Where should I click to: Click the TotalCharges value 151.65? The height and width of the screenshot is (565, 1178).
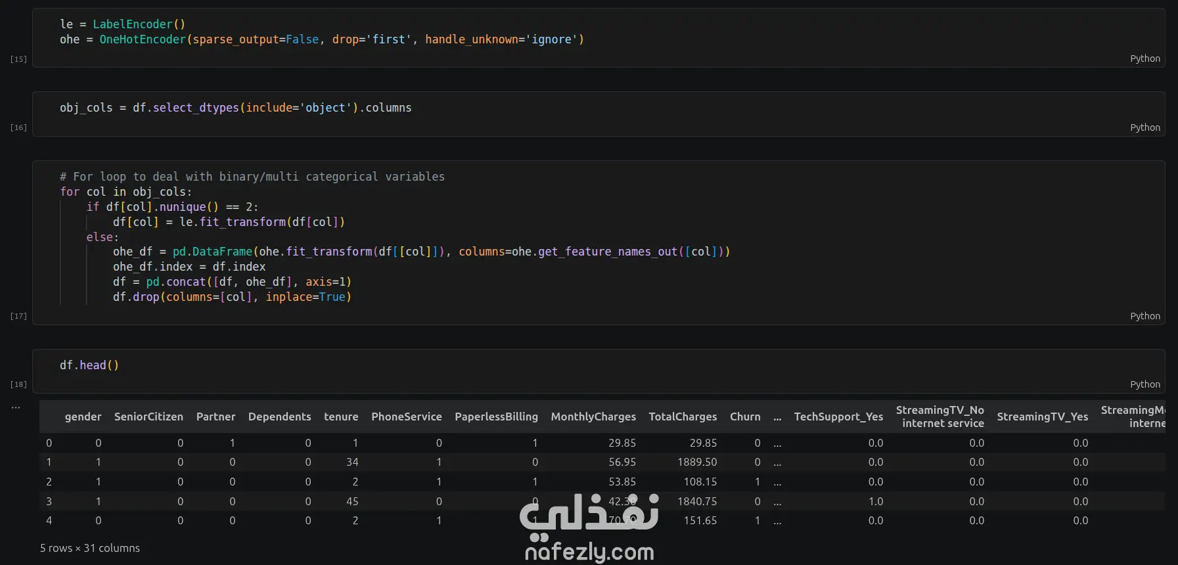point(700,520)
